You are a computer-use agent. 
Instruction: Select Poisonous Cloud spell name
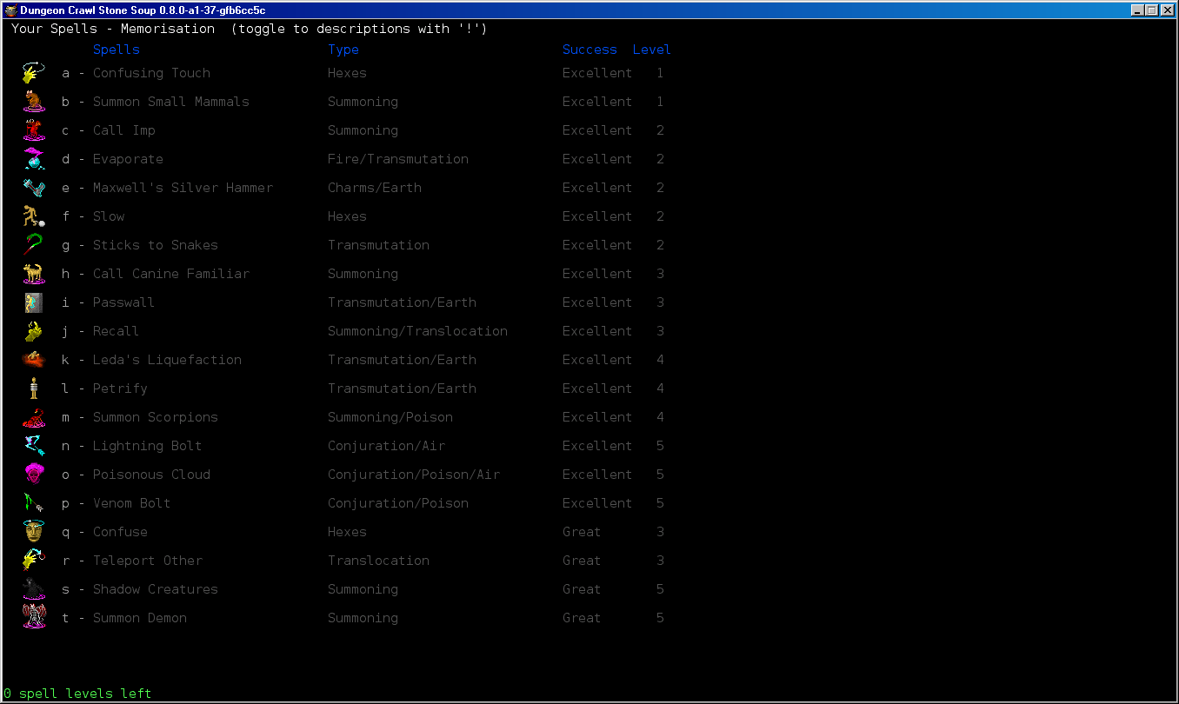[x=151, y=475]
